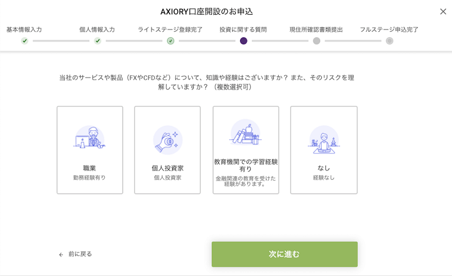This screenshot has width=452, height=276.
Task: Click the question text about FXやCFD
Action: coord(207,82)
